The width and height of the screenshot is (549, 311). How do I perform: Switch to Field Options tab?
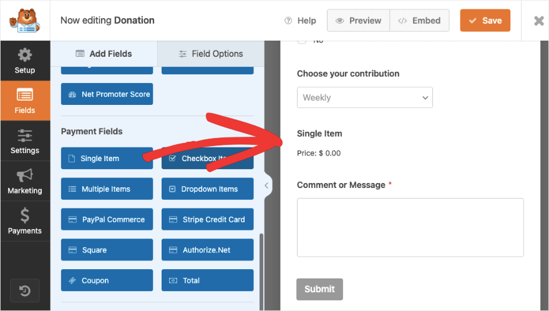click(211, 54)
